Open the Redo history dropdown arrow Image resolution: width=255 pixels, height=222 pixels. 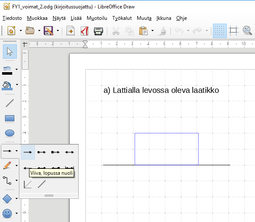[207, 30]
